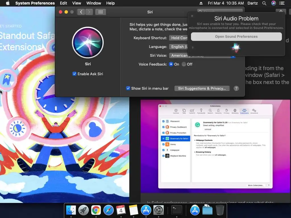Image resolution: width=291 pixels, height=218 pixels.
Task: Open the Window menu
Action: [x=94, y=3]
